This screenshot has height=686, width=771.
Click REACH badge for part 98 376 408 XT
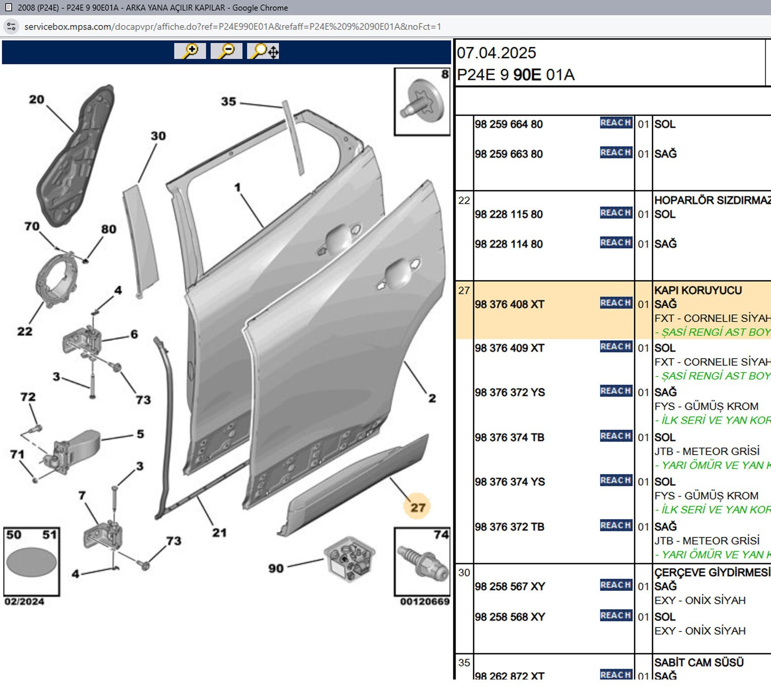click(x=616, y=303)
